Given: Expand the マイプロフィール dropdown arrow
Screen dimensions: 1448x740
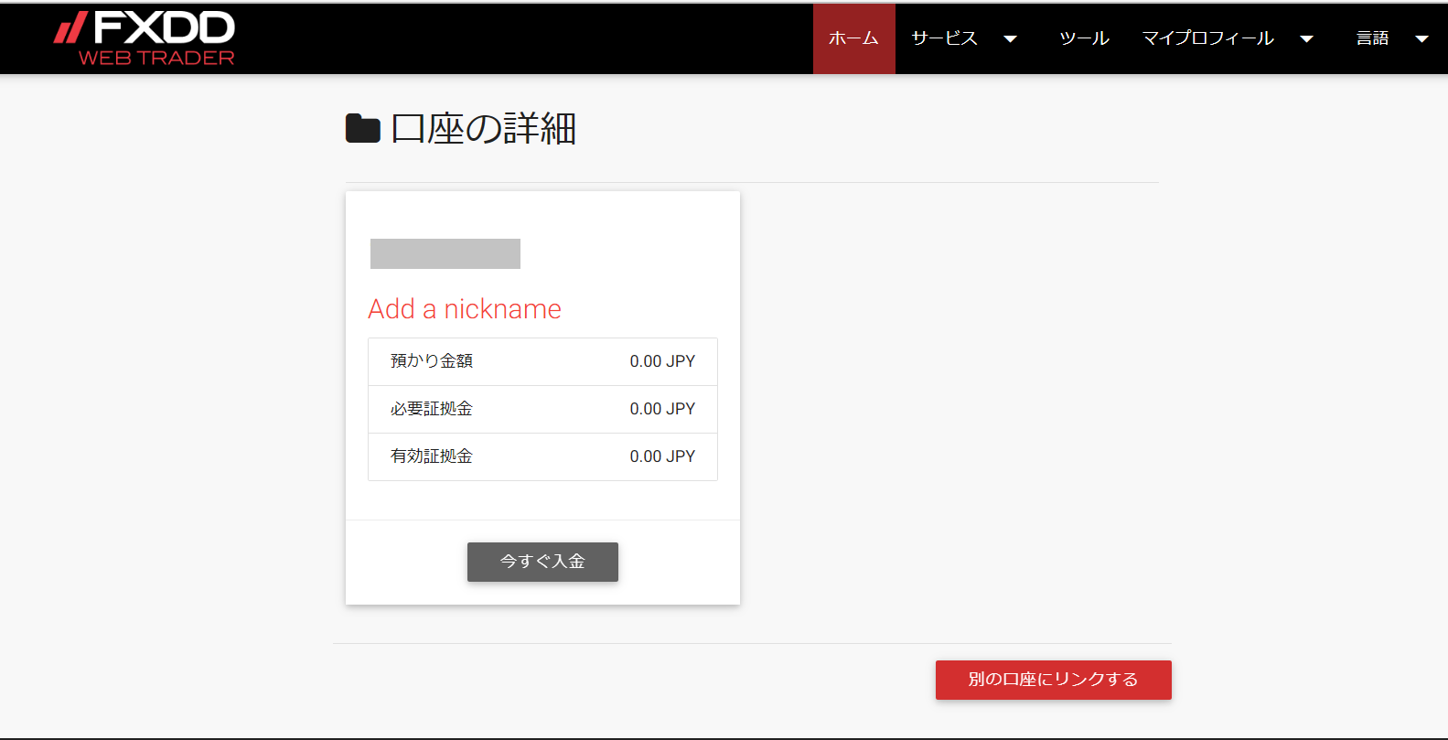Looking at the screenshot, I should pos(1306,39).
